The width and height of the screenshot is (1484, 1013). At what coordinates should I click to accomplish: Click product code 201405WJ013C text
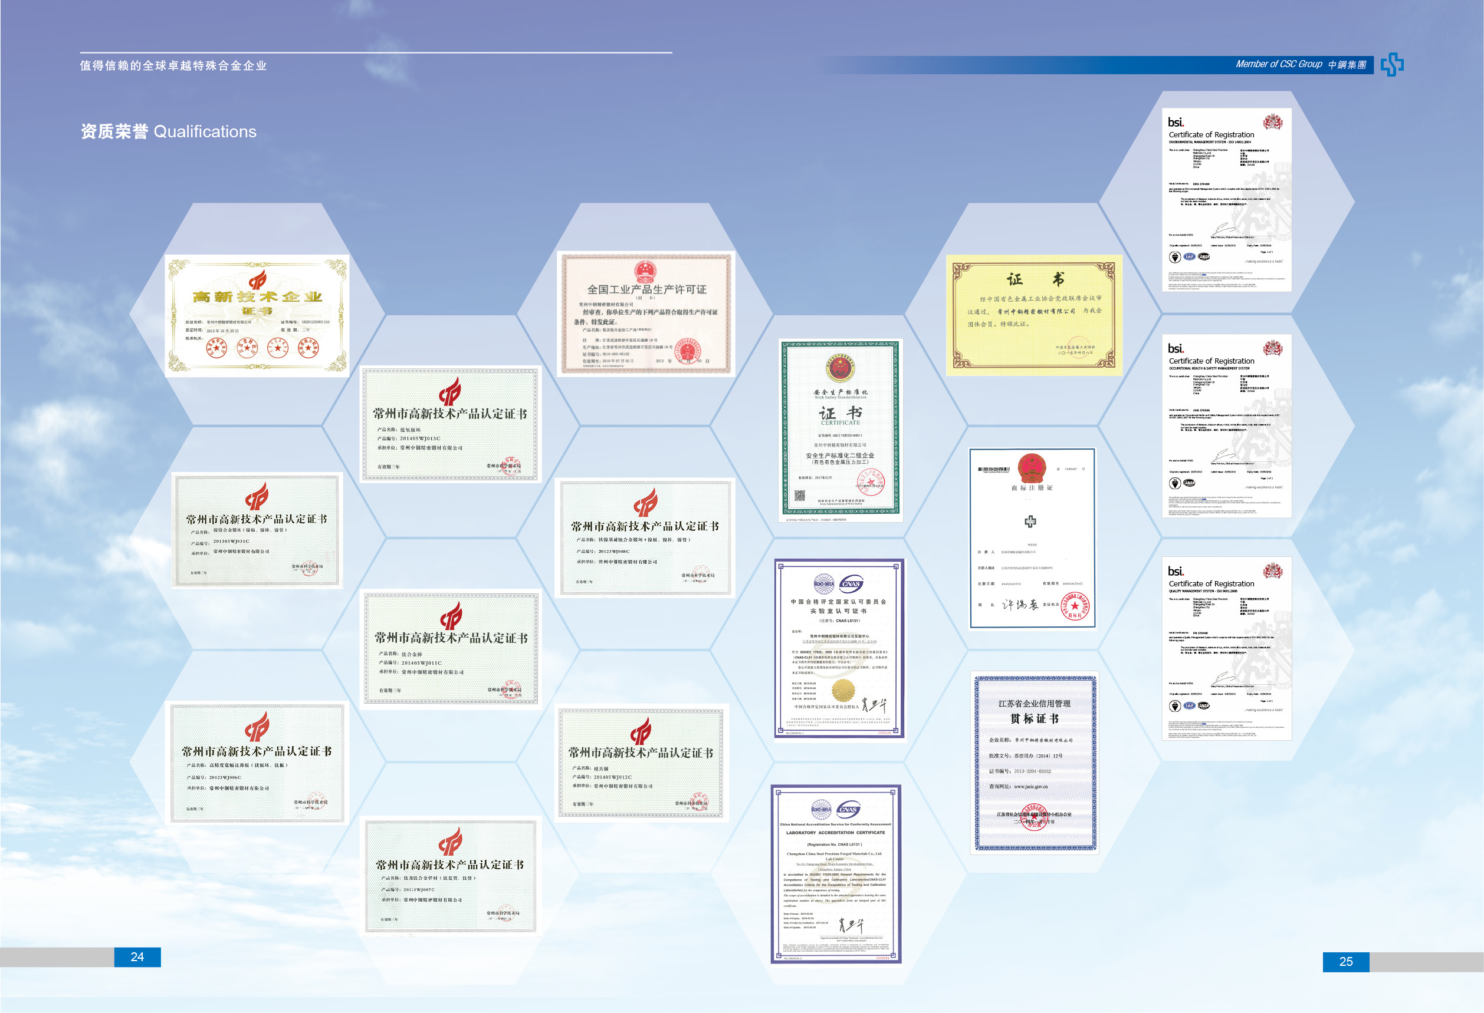420,439
